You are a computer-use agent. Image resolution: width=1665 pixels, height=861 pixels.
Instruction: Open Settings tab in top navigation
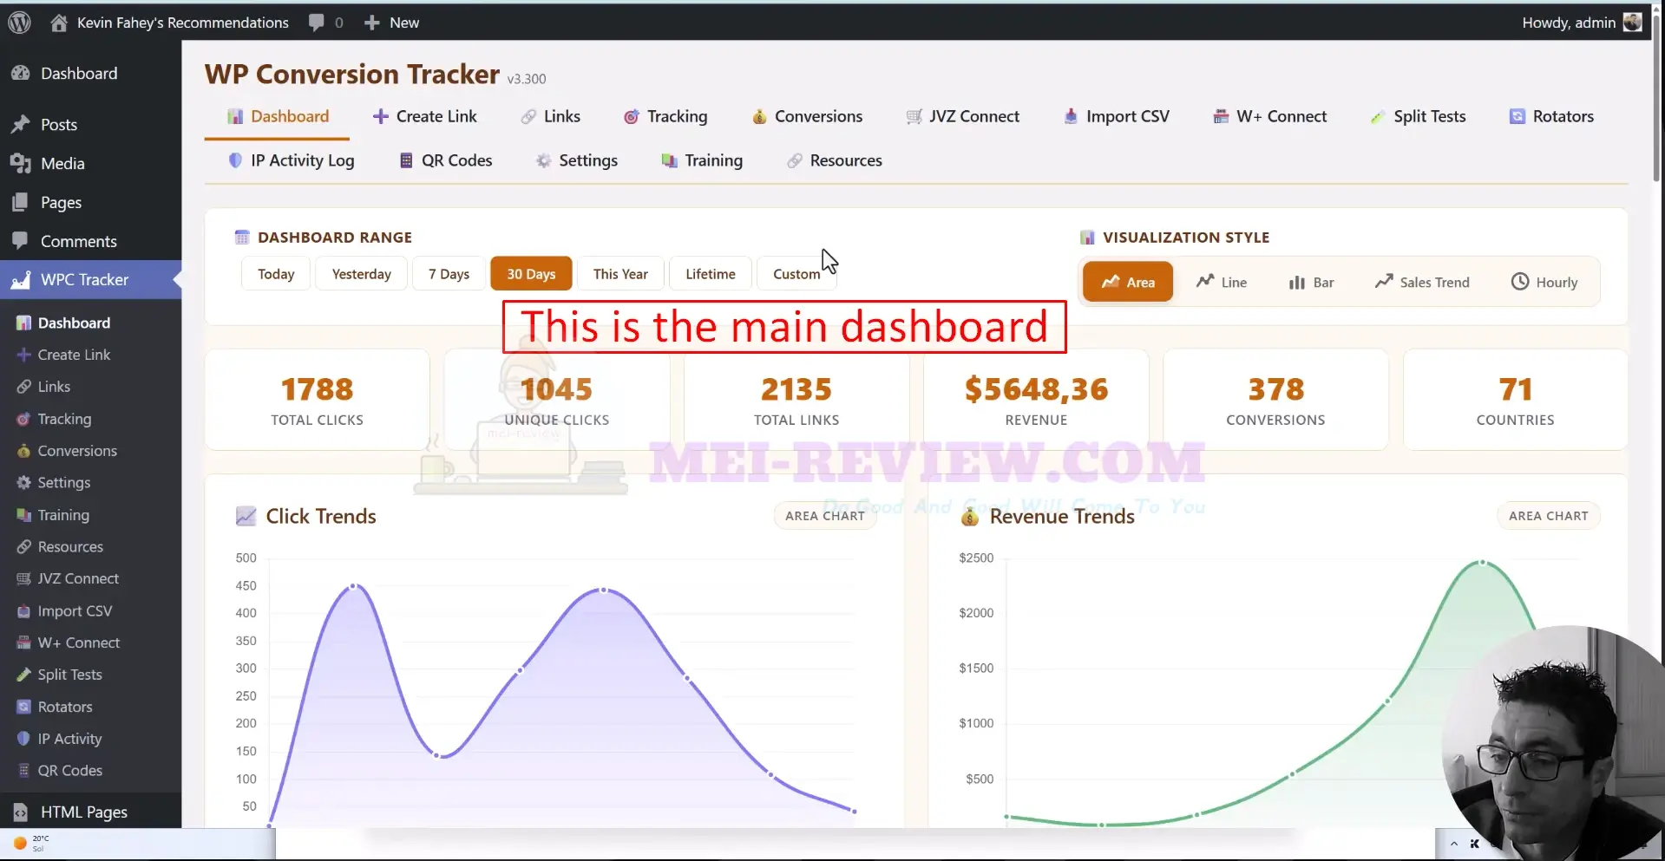click(x=577, y=160)
